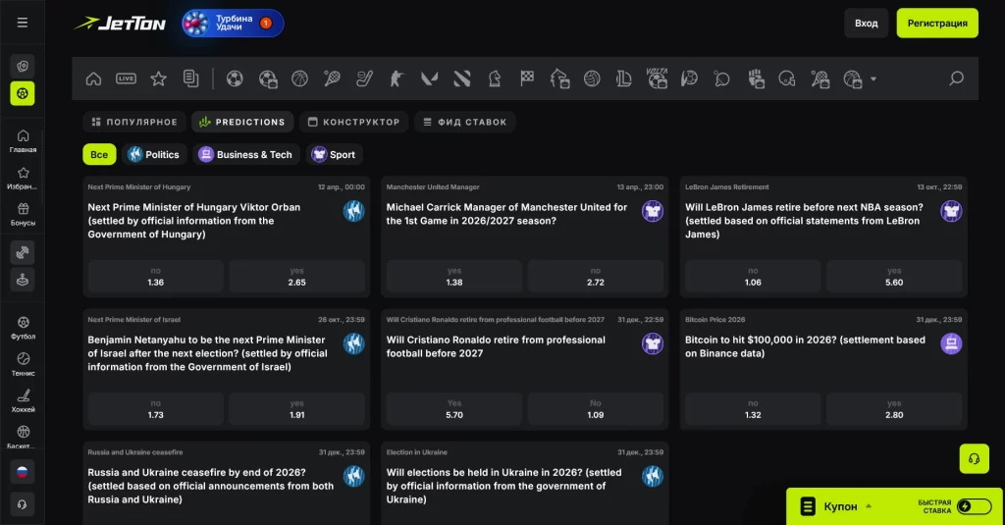Switch to the Популярное tab

(x=134, y=122)
